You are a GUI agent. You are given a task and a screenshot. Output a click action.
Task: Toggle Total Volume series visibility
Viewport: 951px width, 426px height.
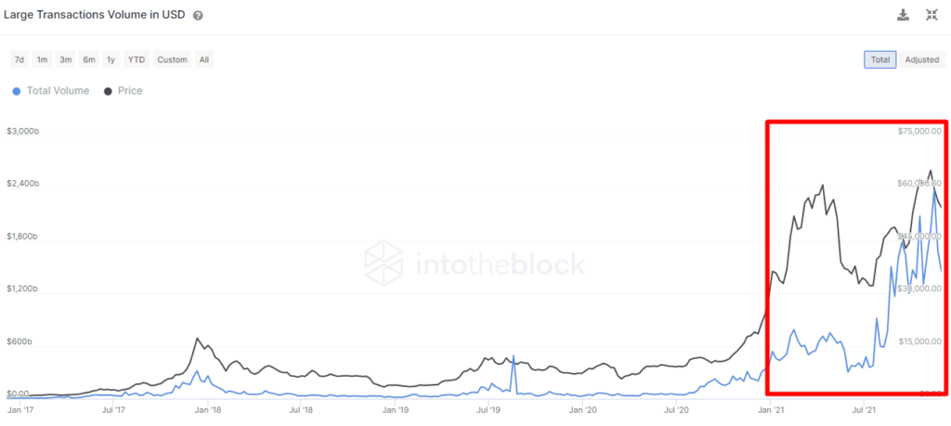[x=58, y=91]
